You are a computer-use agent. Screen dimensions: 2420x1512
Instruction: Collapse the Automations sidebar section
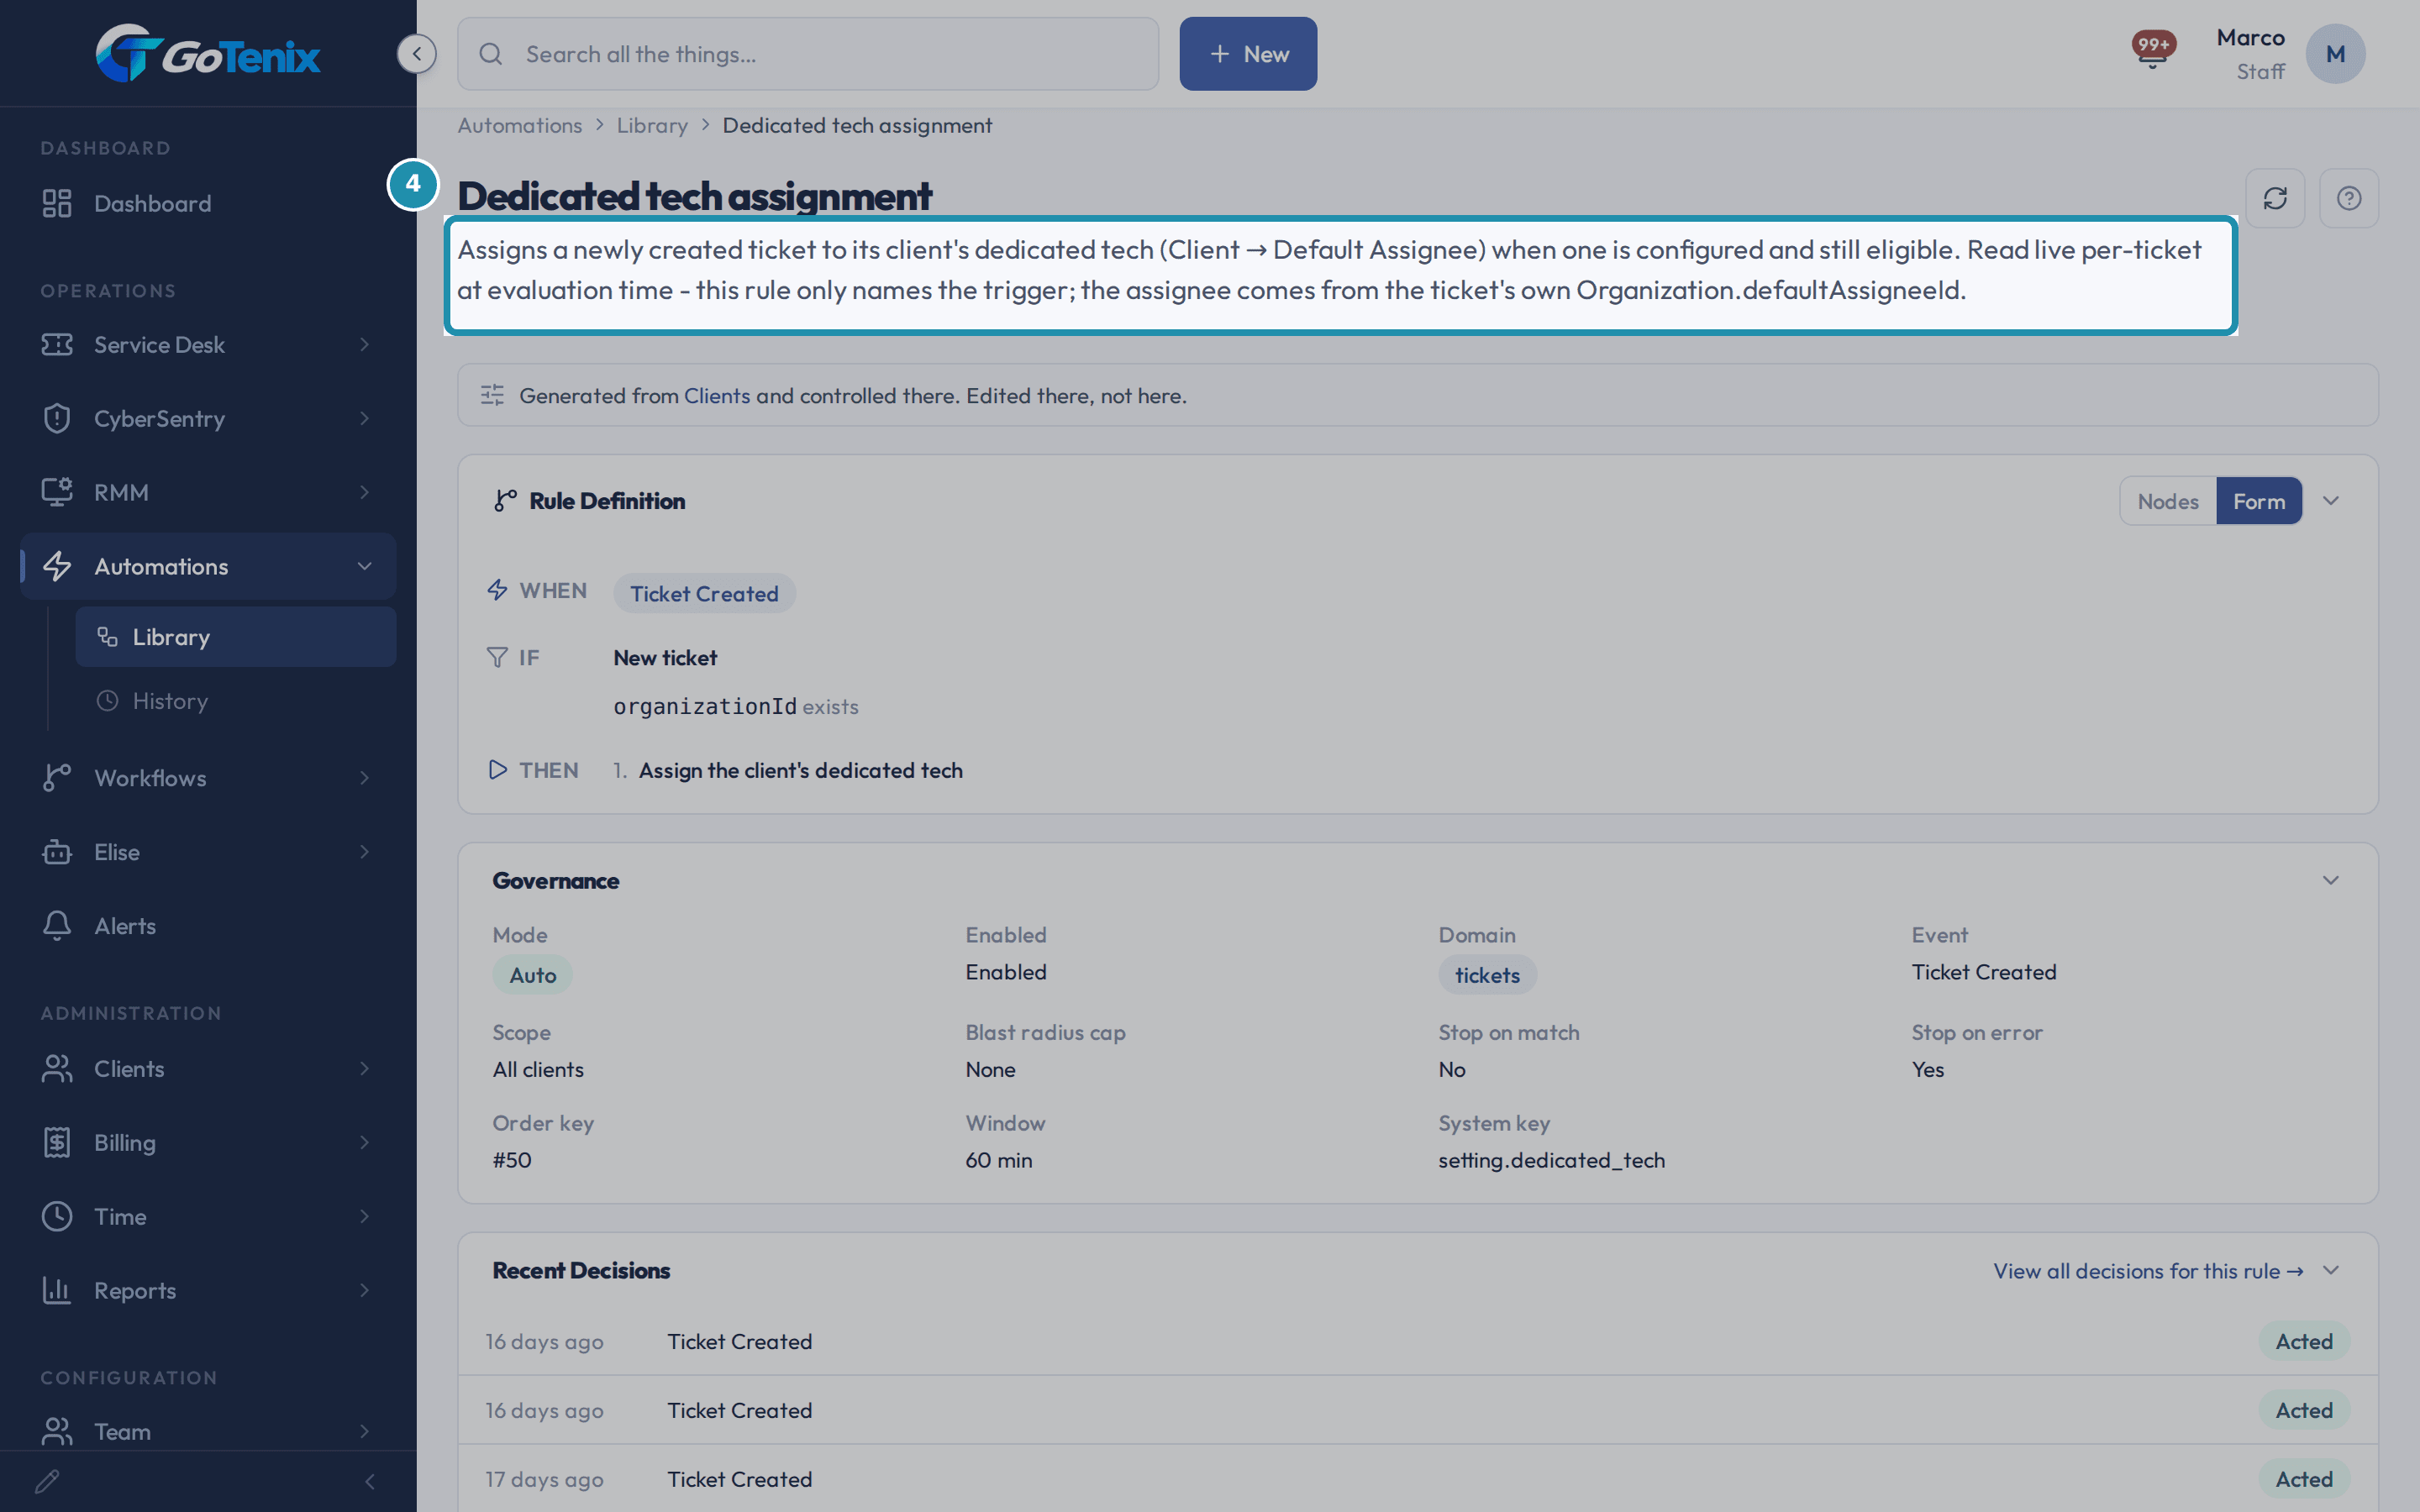pyautogui.click(x=364, y=566)
